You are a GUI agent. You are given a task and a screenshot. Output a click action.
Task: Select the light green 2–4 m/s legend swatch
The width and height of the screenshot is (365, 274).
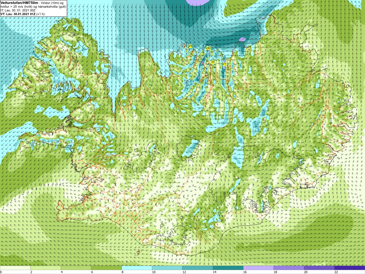click(x=46, y=268)
